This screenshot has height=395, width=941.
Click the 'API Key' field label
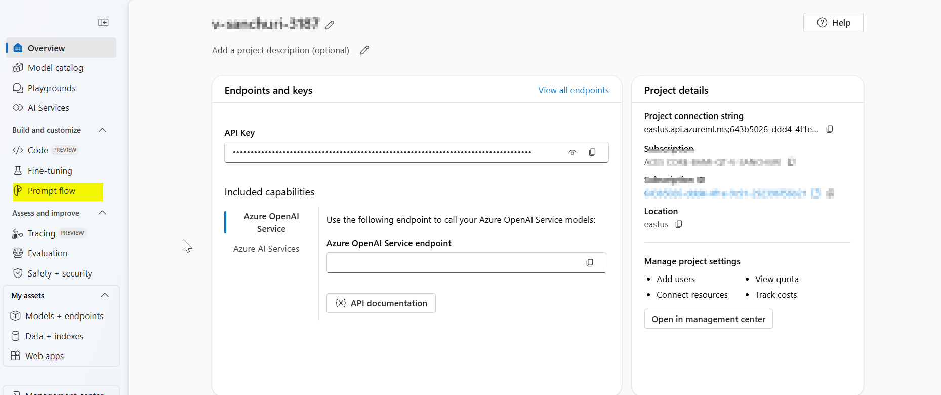pos(239,133)
